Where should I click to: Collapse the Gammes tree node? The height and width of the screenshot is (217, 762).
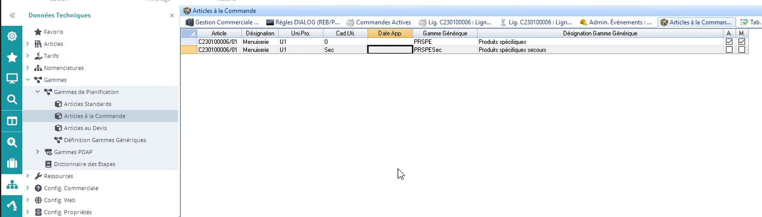click(28, 80)
